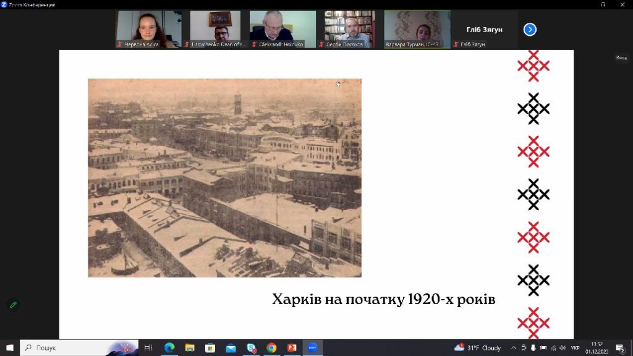Open the green annotation pencil tool
Image resolution: width=633 pixels, height=356 pixels.
(x=14, y=305)
